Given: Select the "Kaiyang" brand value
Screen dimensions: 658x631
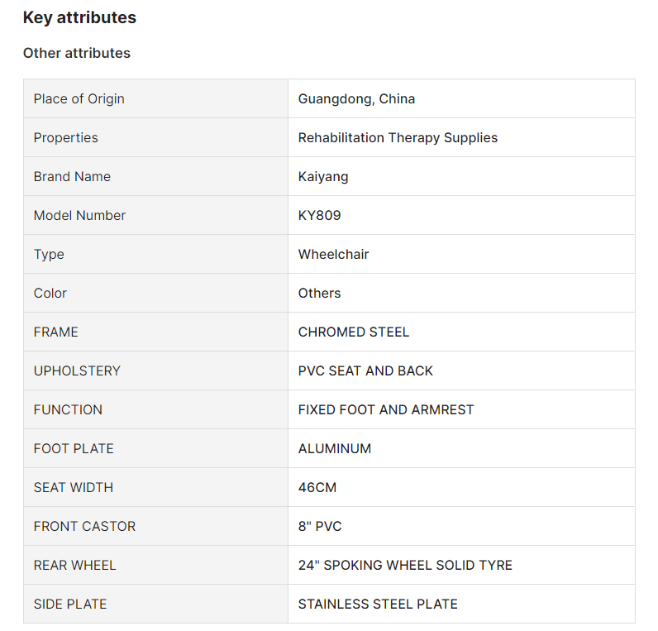Looking at the screenshot, I should tap(323, 176).
